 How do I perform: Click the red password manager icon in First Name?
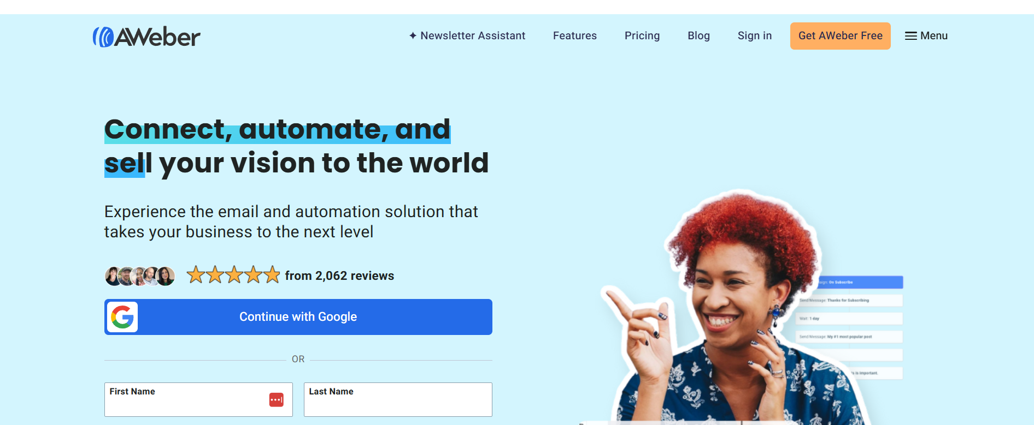tap(277, 400)
